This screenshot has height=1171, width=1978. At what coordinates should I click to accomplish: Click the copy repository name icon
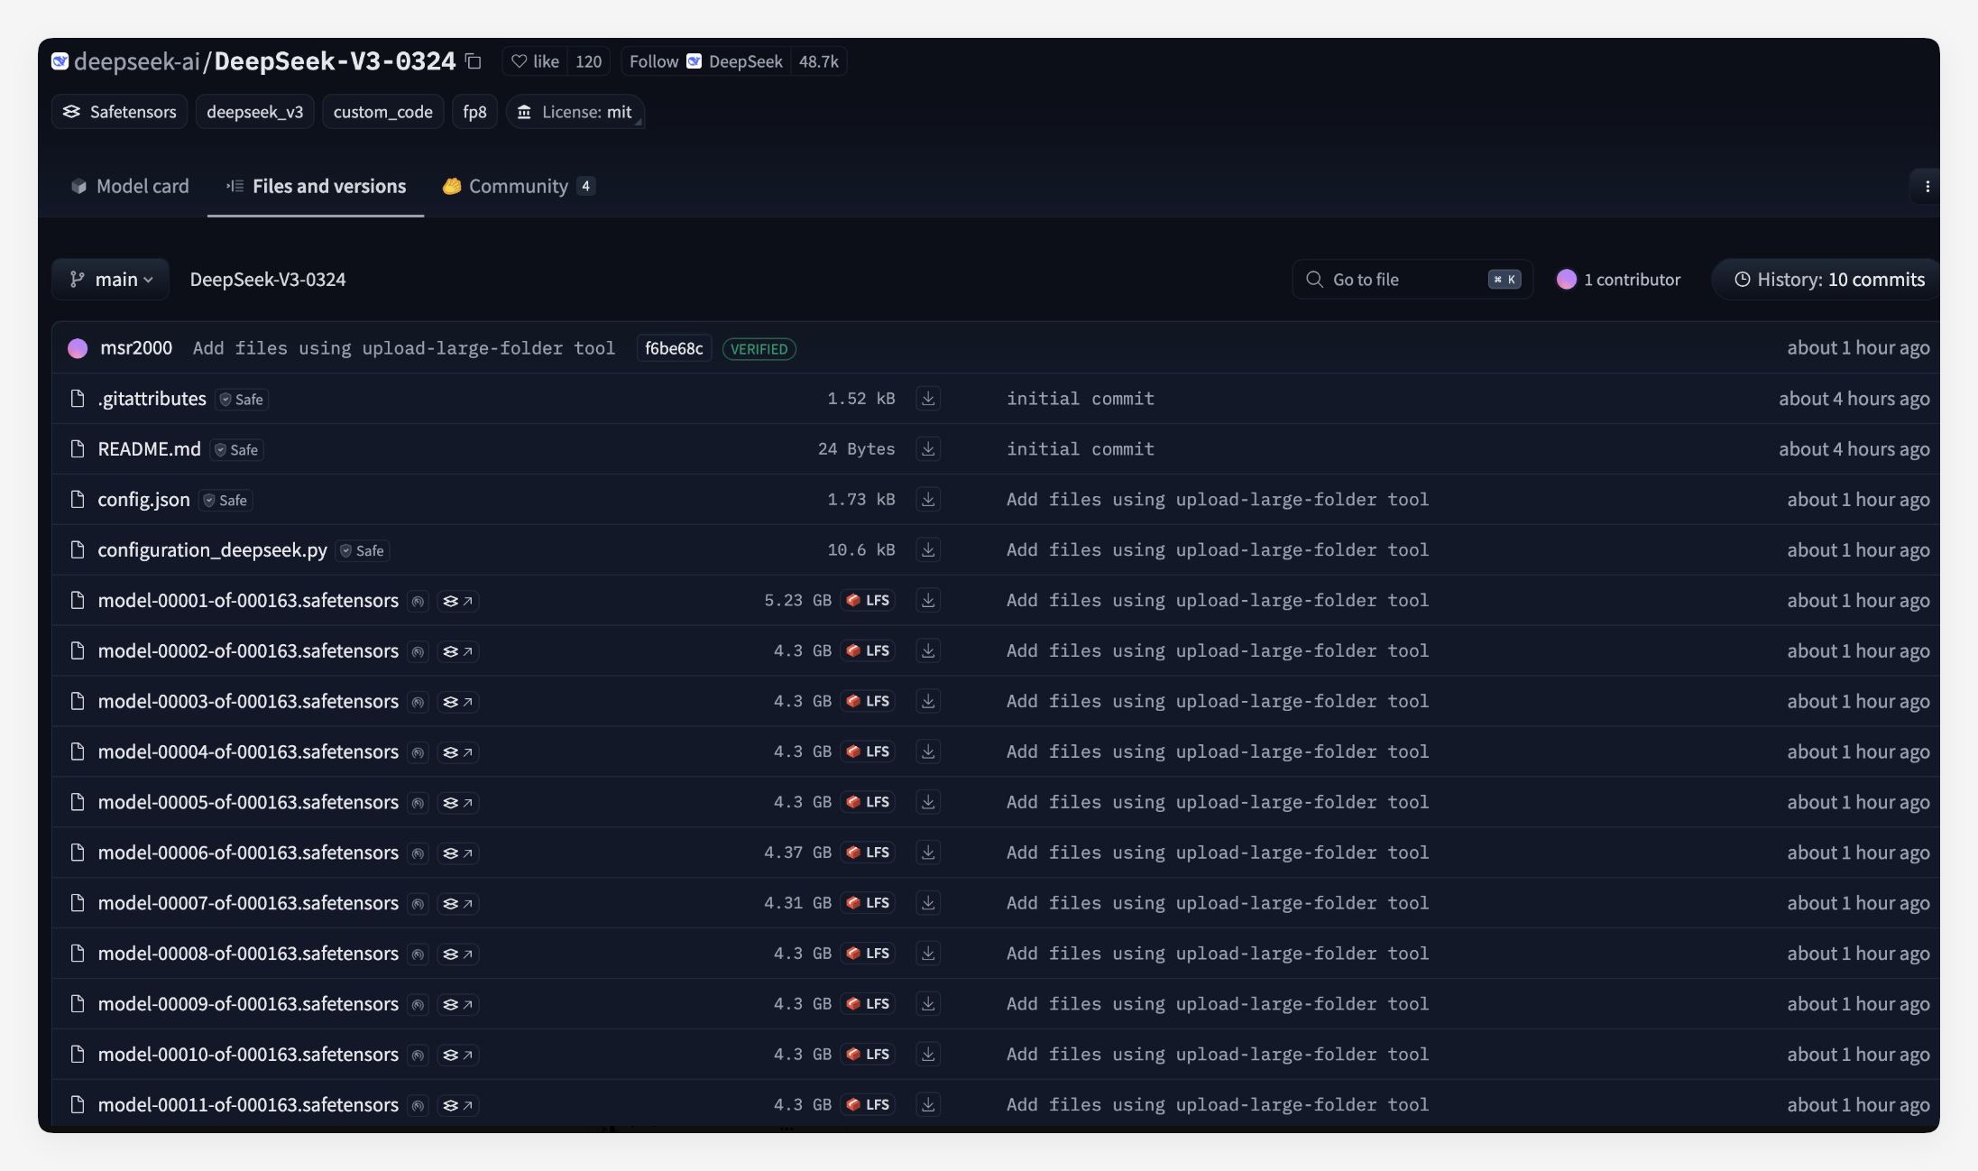click(x=474, y=60)
